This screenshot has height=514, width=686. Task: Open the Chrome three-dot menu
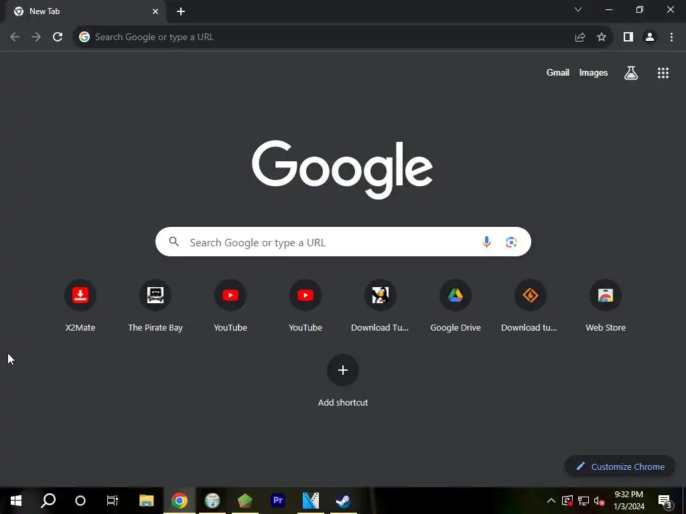click(x=671, y=37)
